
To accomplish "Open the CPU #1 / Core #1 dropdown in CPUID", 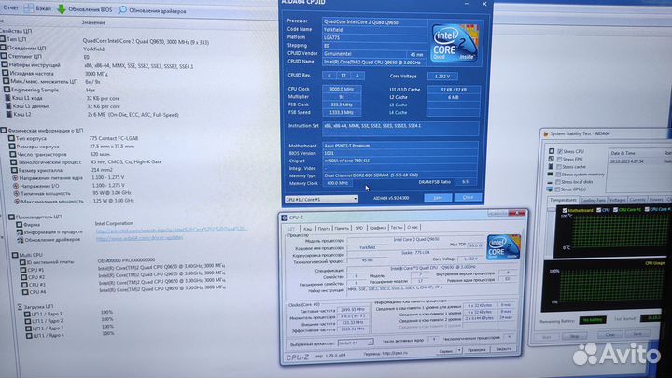I will tap(321, 200).
